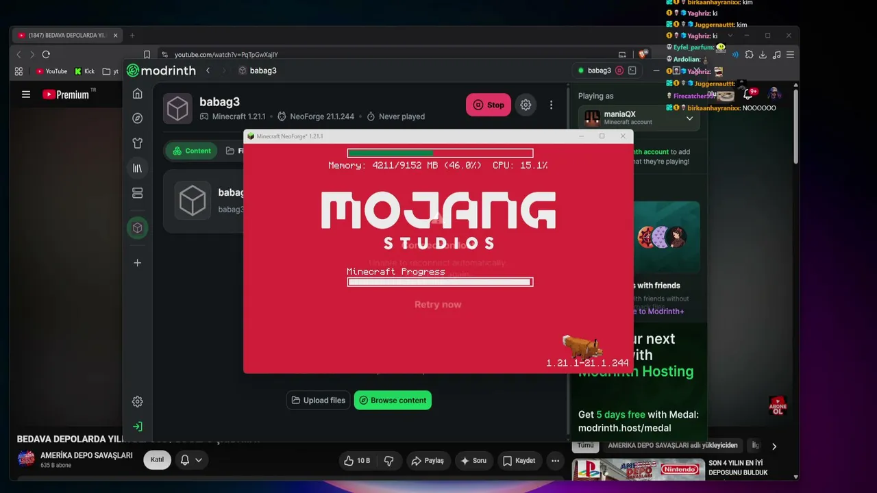Open YouTube video more actions ellipsis
877x493 pixels.
point(555,461)
